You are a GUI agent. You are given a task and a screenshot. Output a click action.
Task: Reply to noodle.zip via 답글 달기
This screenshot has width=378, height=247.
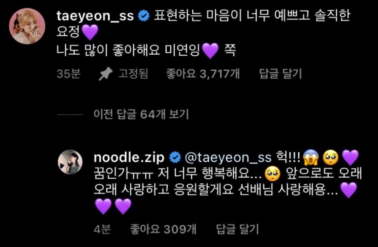coord(237,229)
